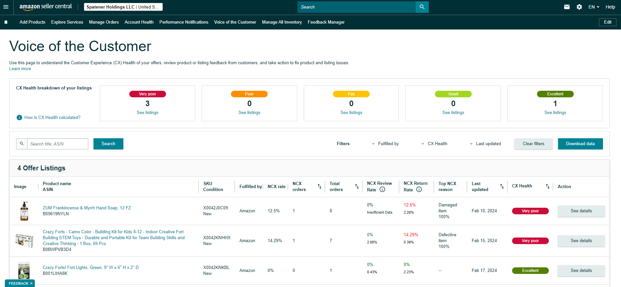Click SKU text X0042KNHHX
621x287 pixels.
[x=217, y=238]
